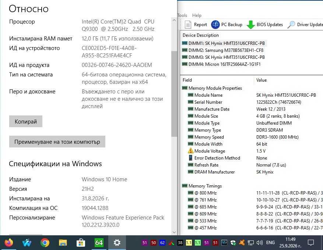The image size is (323, 250).
Task: Select the Refresh Rate row
Action: coord(237,165)
